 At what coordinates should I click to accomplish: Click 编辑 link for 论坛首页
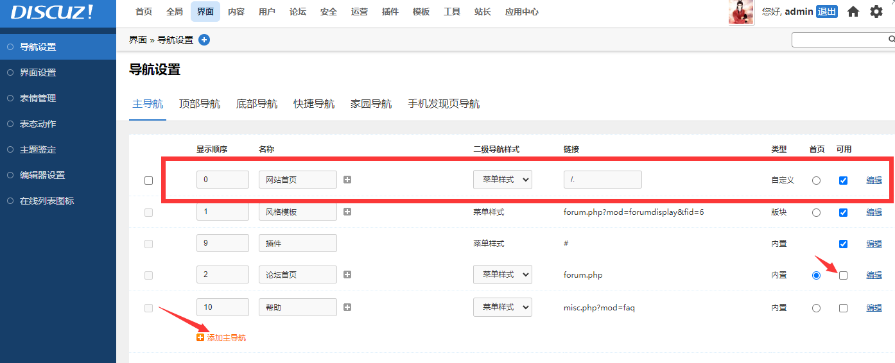[874, 275]
